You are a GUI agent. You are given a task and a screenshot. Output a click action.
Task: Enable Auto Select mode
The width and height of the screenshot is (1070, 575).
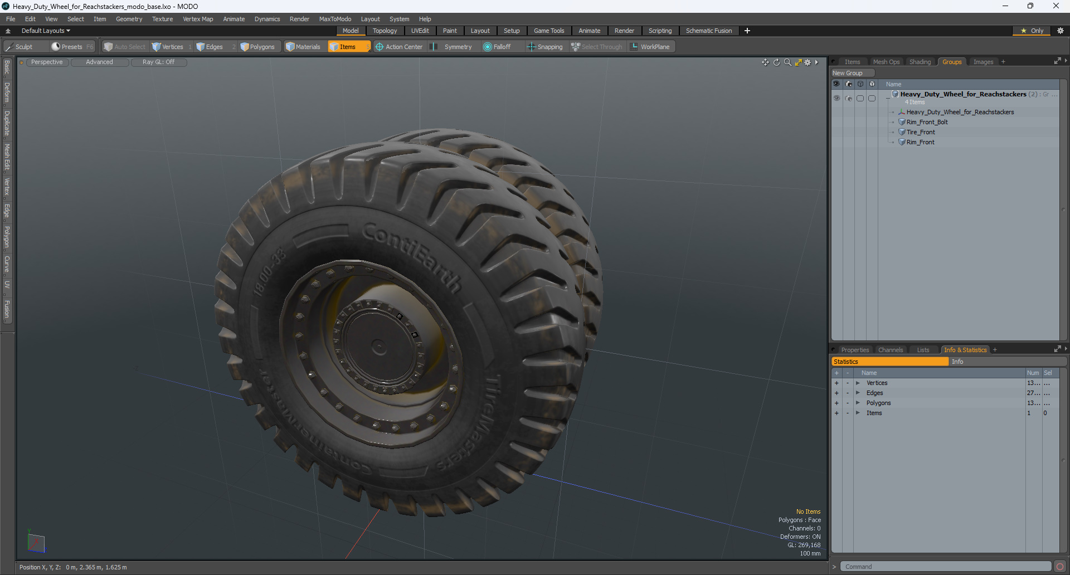[x=124, y=47]
